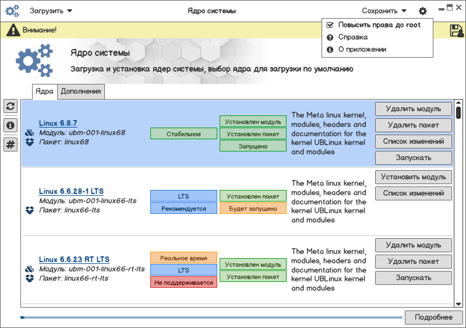Click Пакет: linux68 text
Image resolution: width=466 pixels, height=328 pixels.
coord(64,142)
